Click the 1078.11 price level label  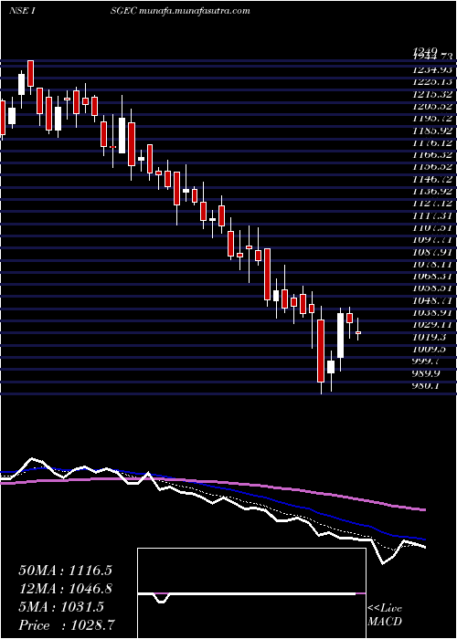[x=432, y=264]
